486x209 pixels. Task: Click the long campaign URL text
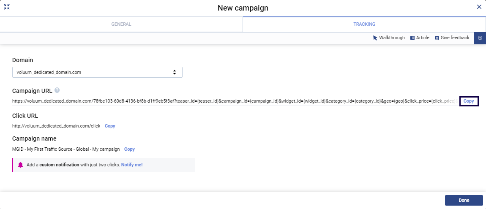233,101
